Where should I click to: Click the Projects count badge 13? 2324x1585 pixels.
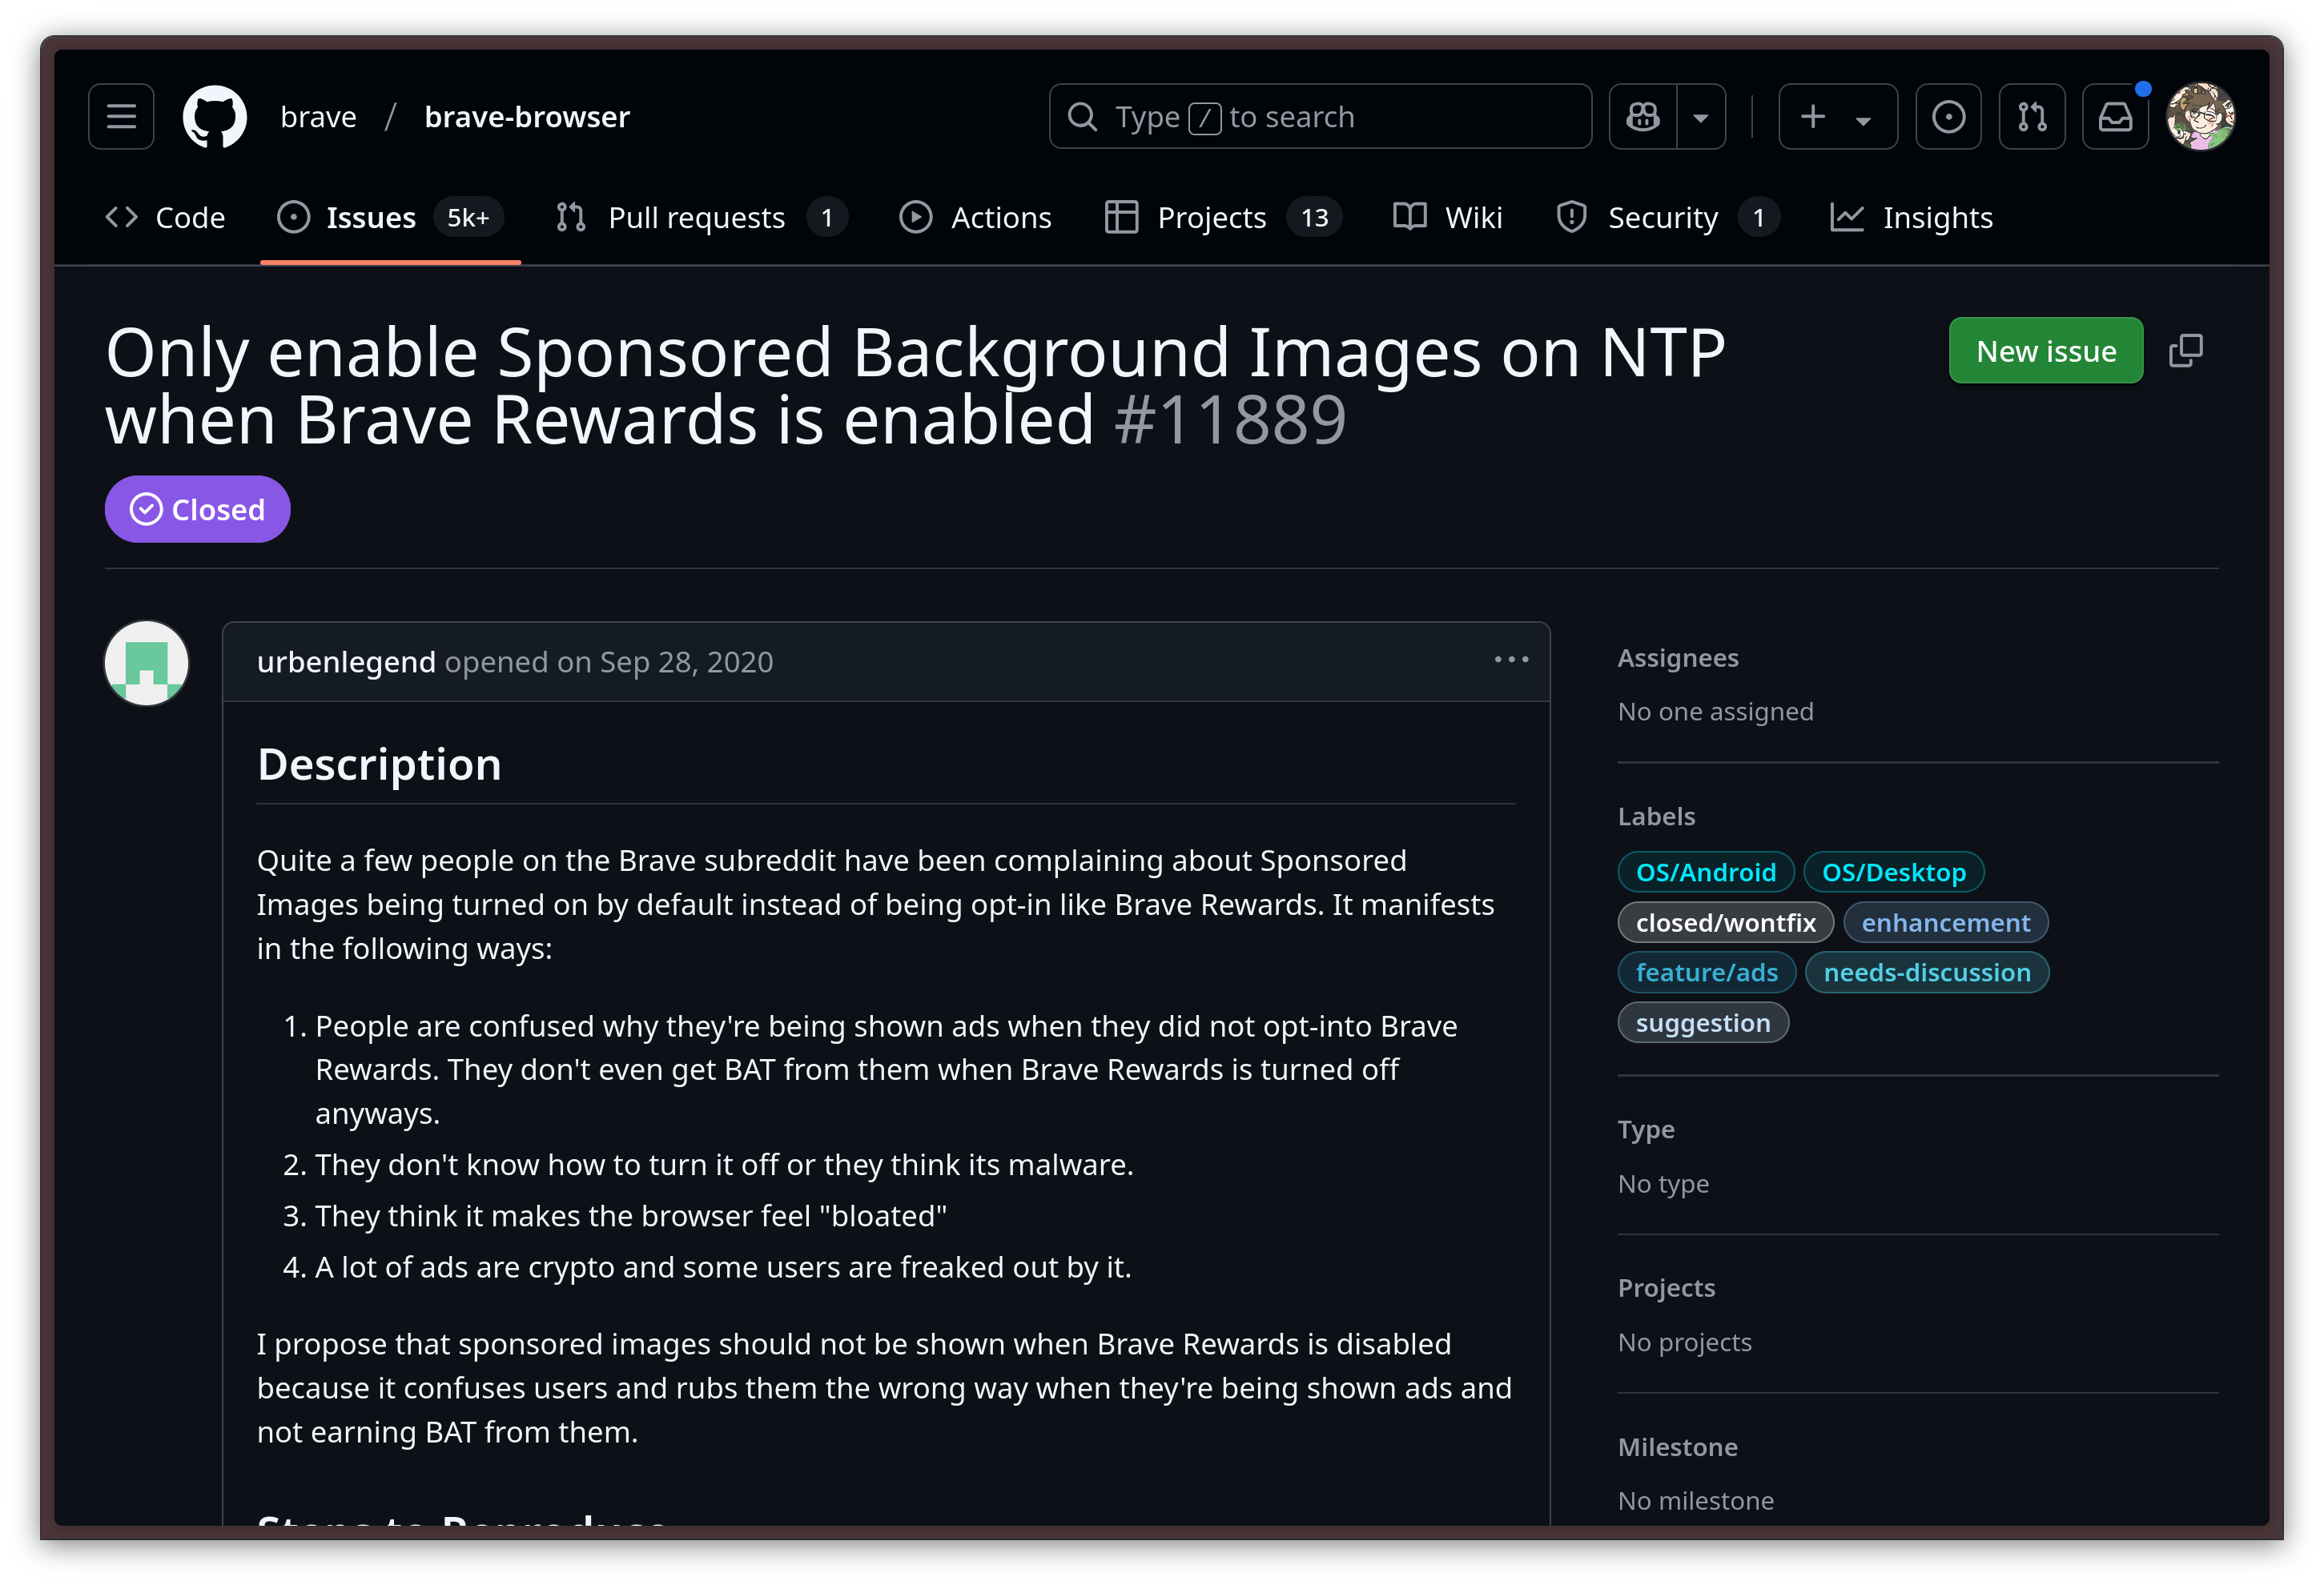coord(1314,217)
